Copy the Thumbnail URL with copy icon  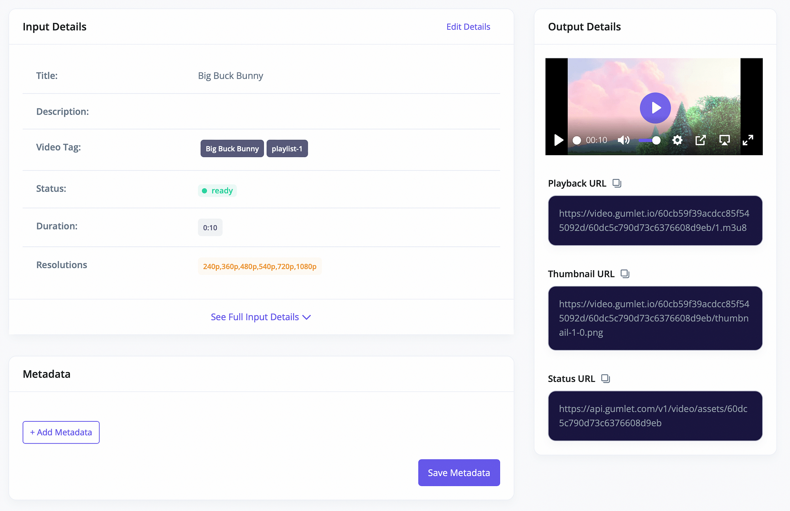click(x=625, y=274)
